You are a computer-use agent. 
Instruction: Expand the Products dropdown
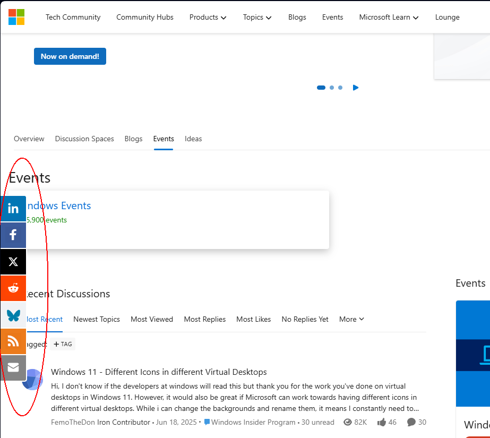pos(208,17)
